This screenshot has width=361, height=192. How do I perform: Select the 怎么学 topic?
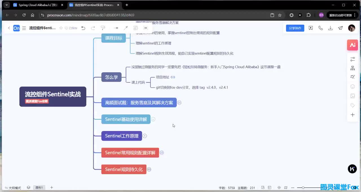tap(111, 77)
